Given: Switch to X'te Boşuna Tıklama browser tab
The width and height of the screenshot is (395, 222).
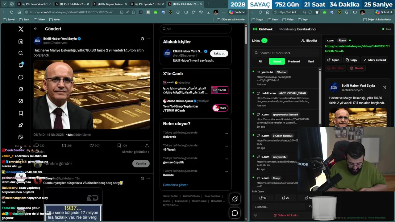Looking at the screenshot, I should tap(110, 4).
